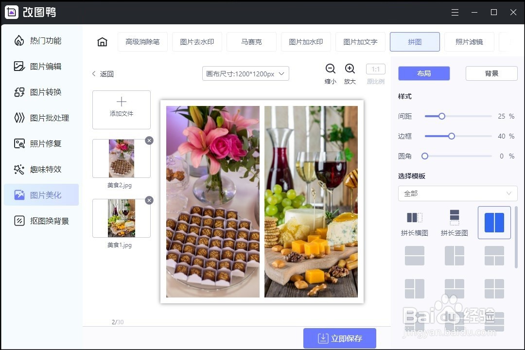
Task: Zoom in using the 放大 magnifier icon
Action: (x=350, y=69)
